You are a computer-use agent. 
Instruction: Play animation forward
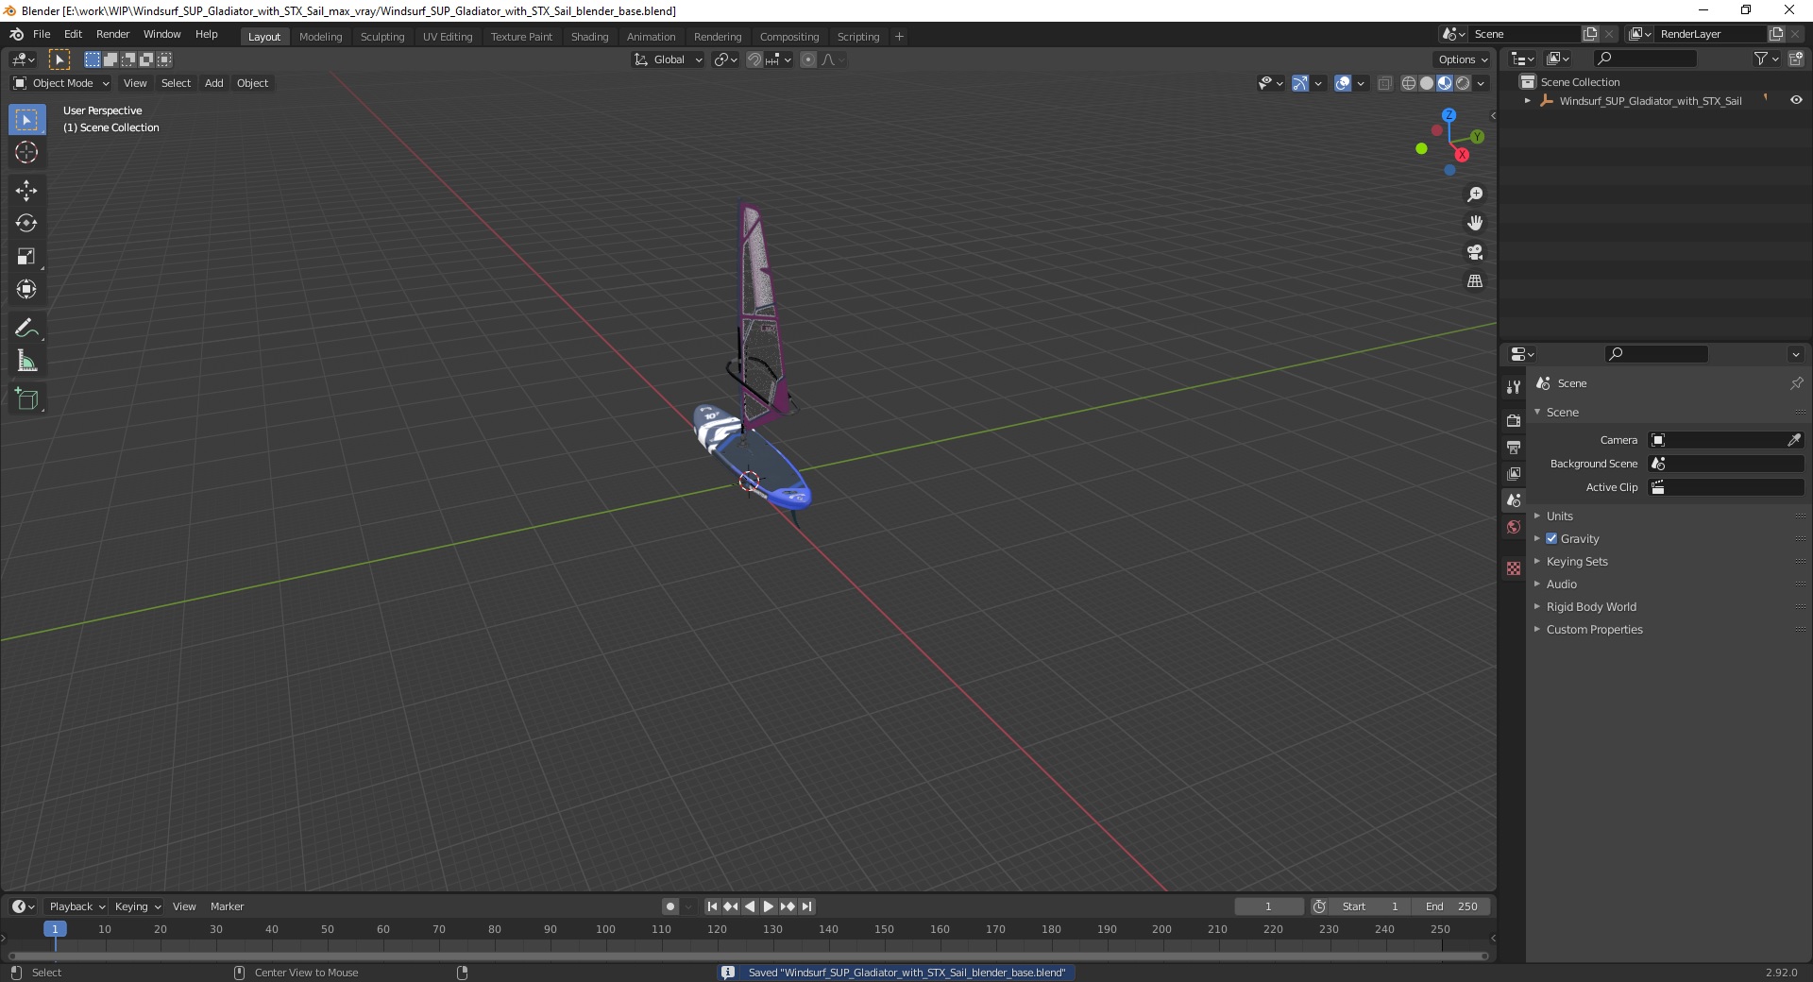click(769, 906)
